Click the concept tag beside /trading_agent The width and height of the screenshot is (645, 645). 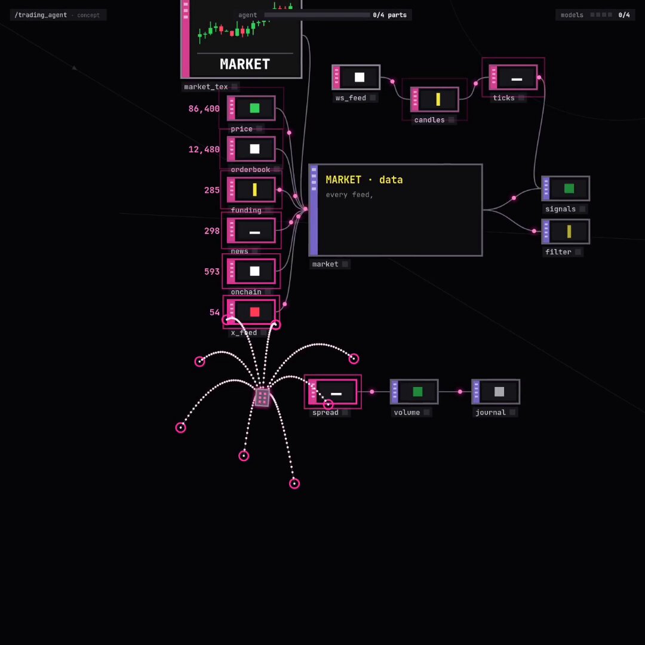88,15
